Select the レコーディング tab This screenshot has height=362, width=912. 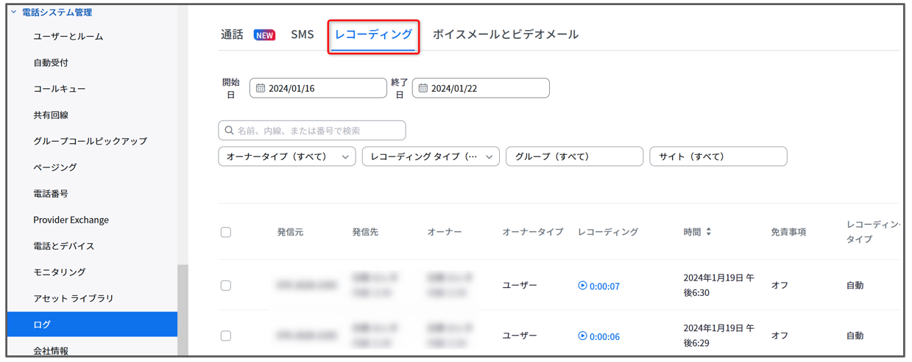[373, 35]
